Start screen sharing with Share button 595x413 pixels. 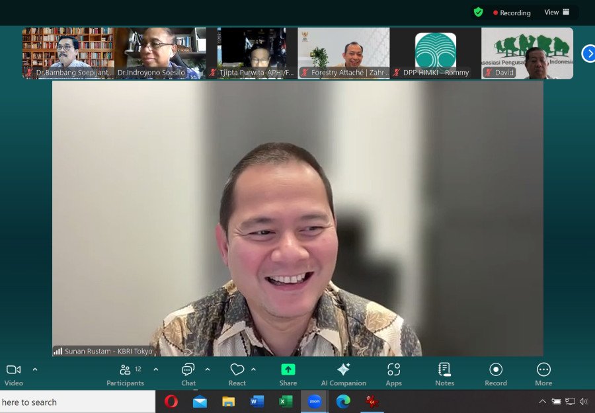(x=288, y=374)
